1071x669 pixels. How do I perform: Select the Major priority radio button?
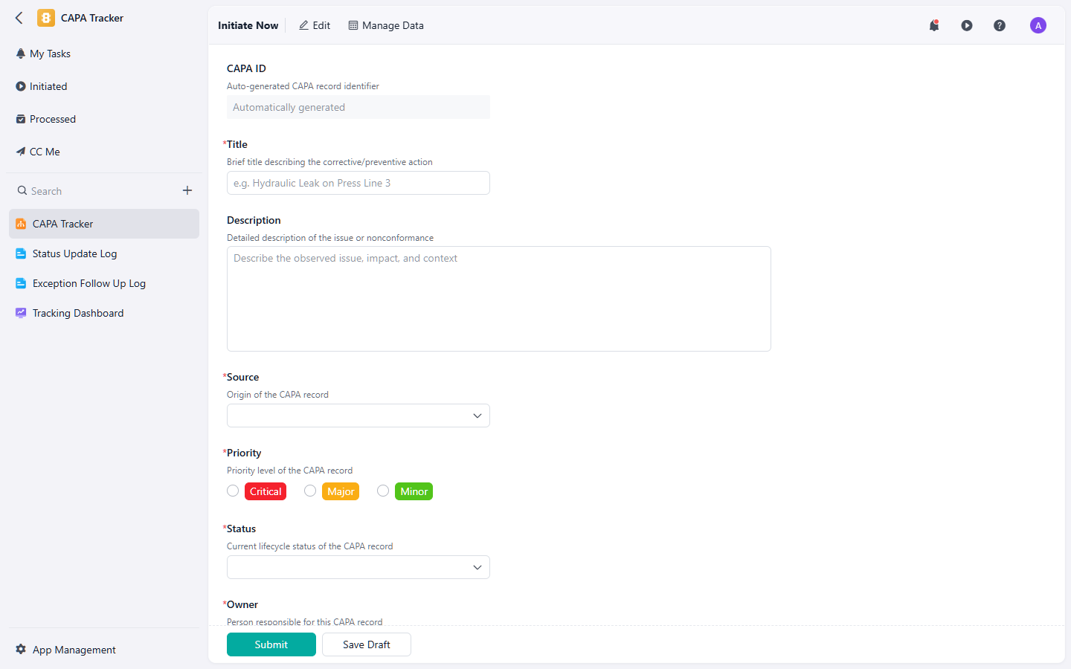[x=310, y=491]
